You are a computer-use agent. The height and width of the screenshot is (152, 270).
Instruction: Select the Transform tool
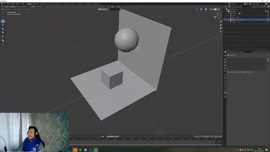(3, 33)
